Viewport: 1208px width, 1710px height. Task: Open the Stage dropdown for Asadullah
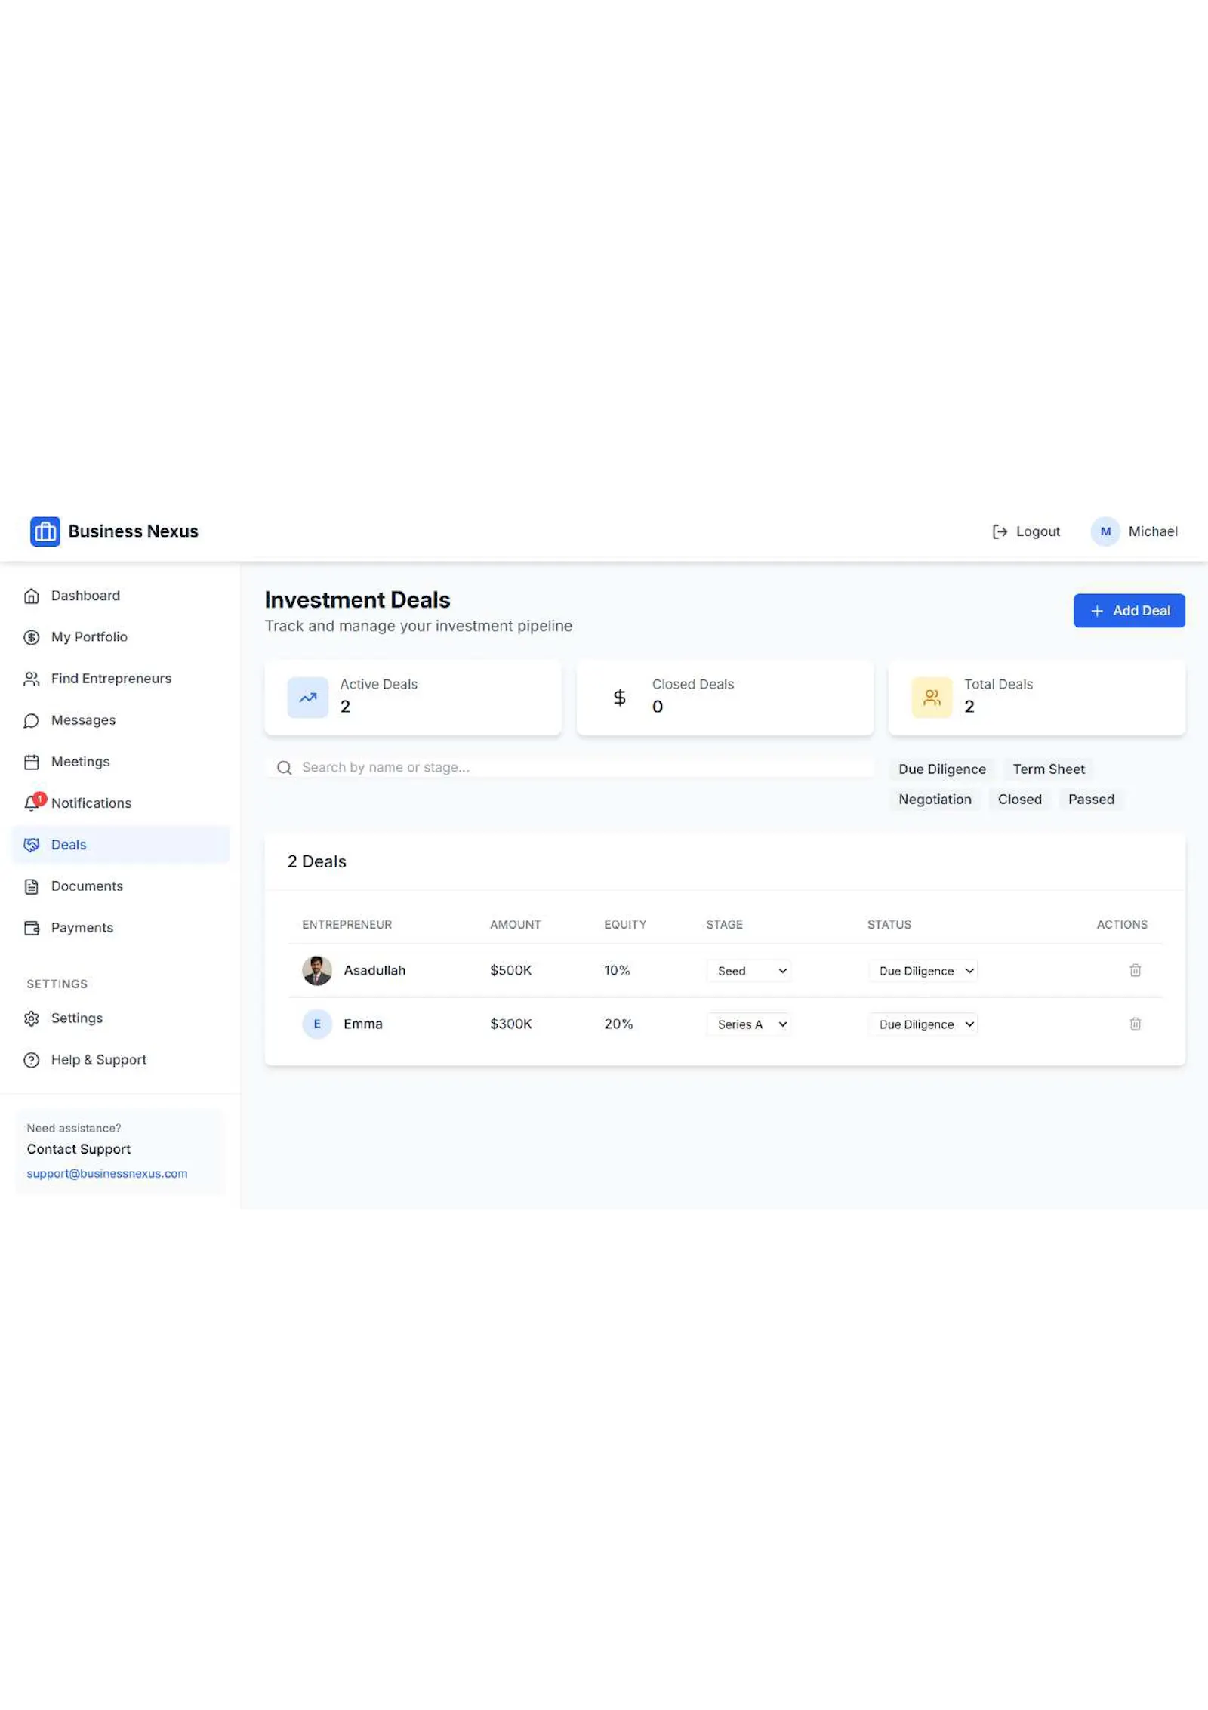749,970
